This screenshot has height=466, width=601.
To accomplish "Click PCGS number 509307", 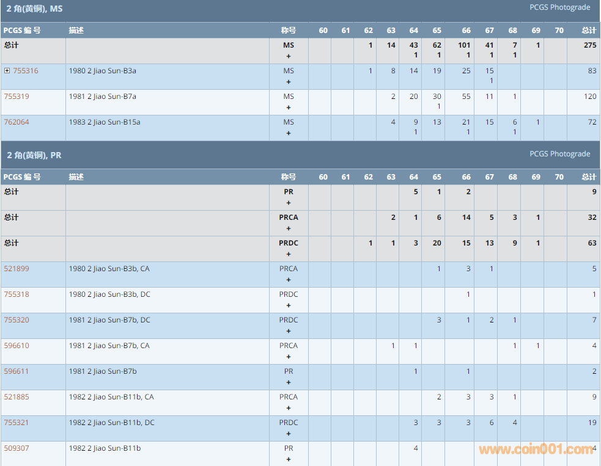I will click(17, 448).
